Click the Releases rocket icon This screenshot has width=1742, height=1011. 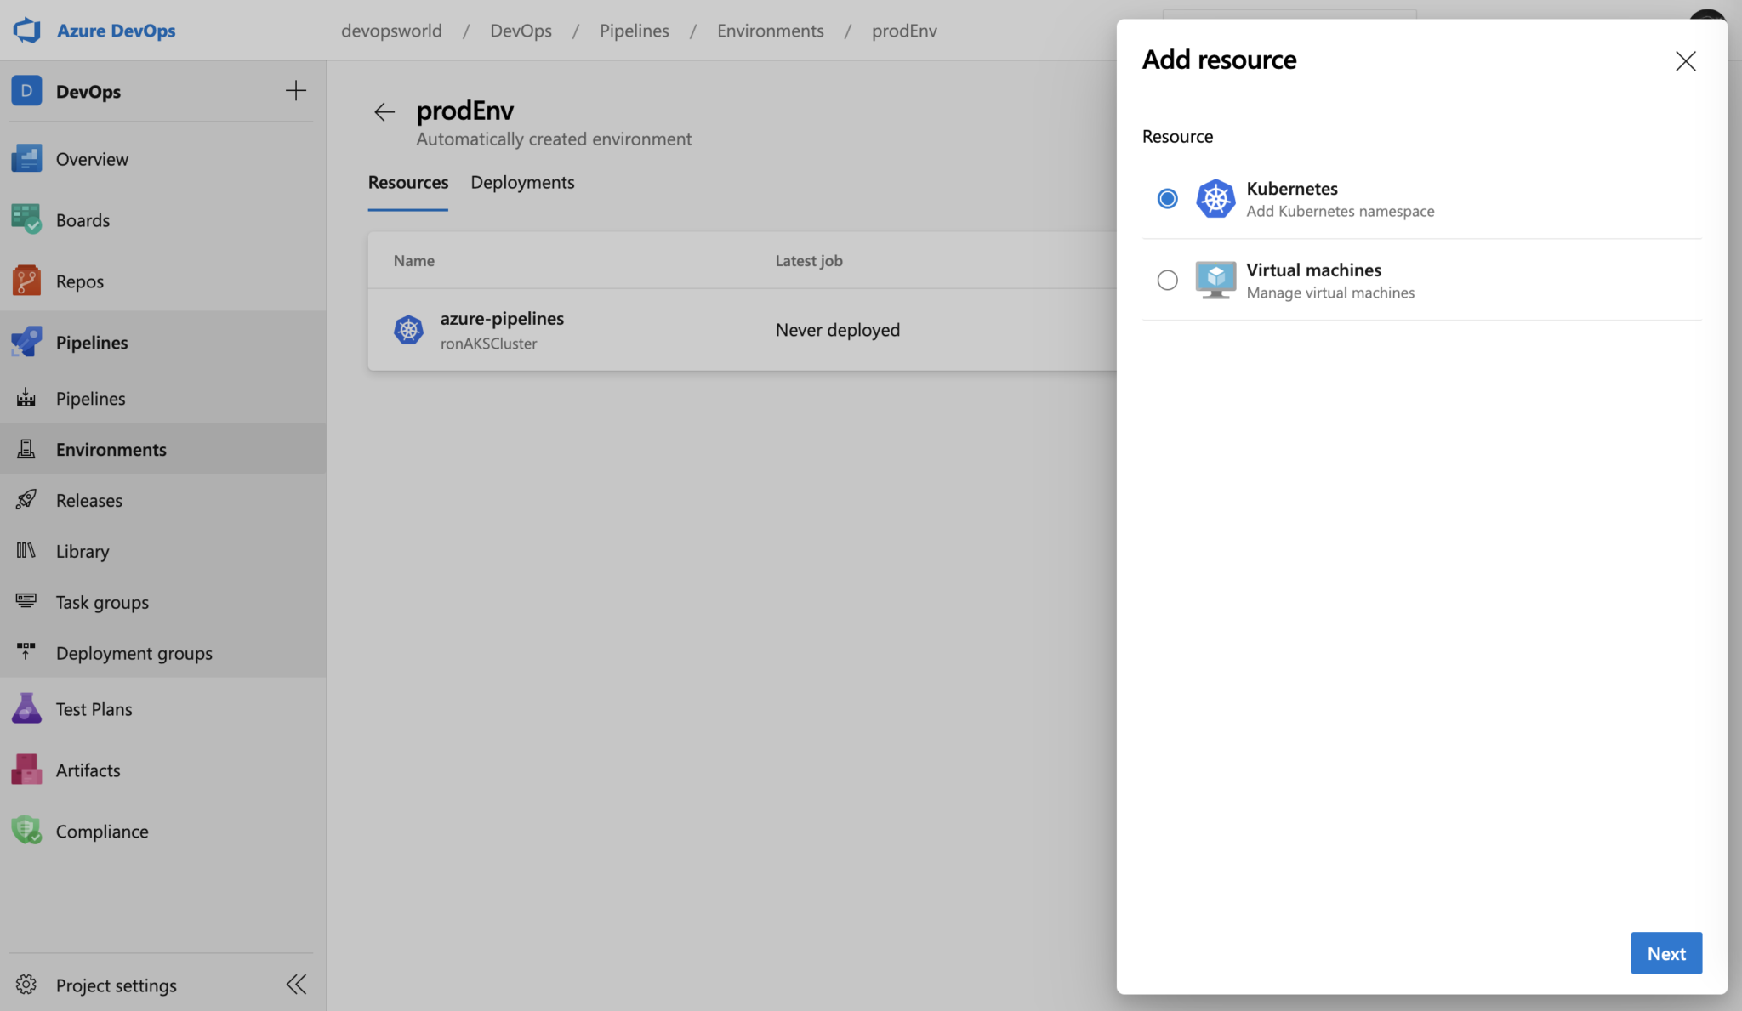click(x=26, y=500)
